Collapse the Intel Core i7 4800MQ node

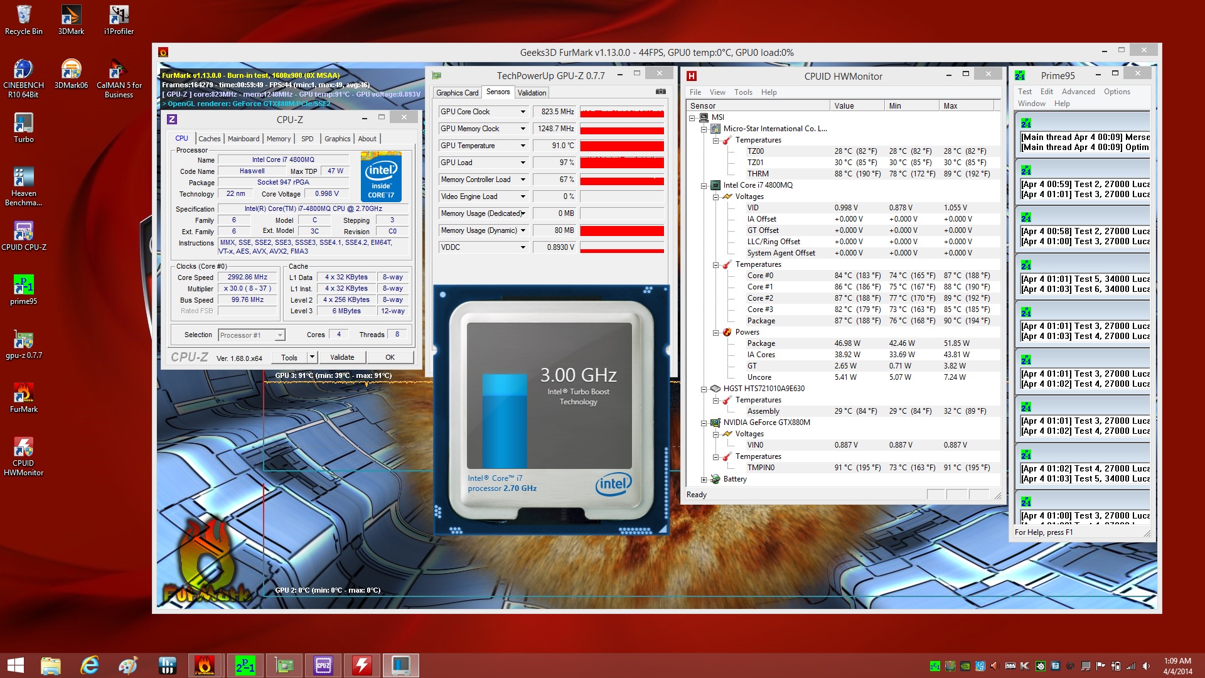pos(704,185)
